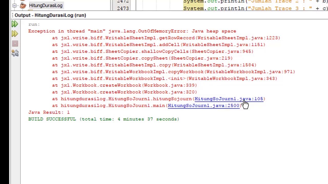The width and height of the screenshot is (328, 184).
Task: Click the HitungDurasiLog coffee cup project icon
Action: 23,5
